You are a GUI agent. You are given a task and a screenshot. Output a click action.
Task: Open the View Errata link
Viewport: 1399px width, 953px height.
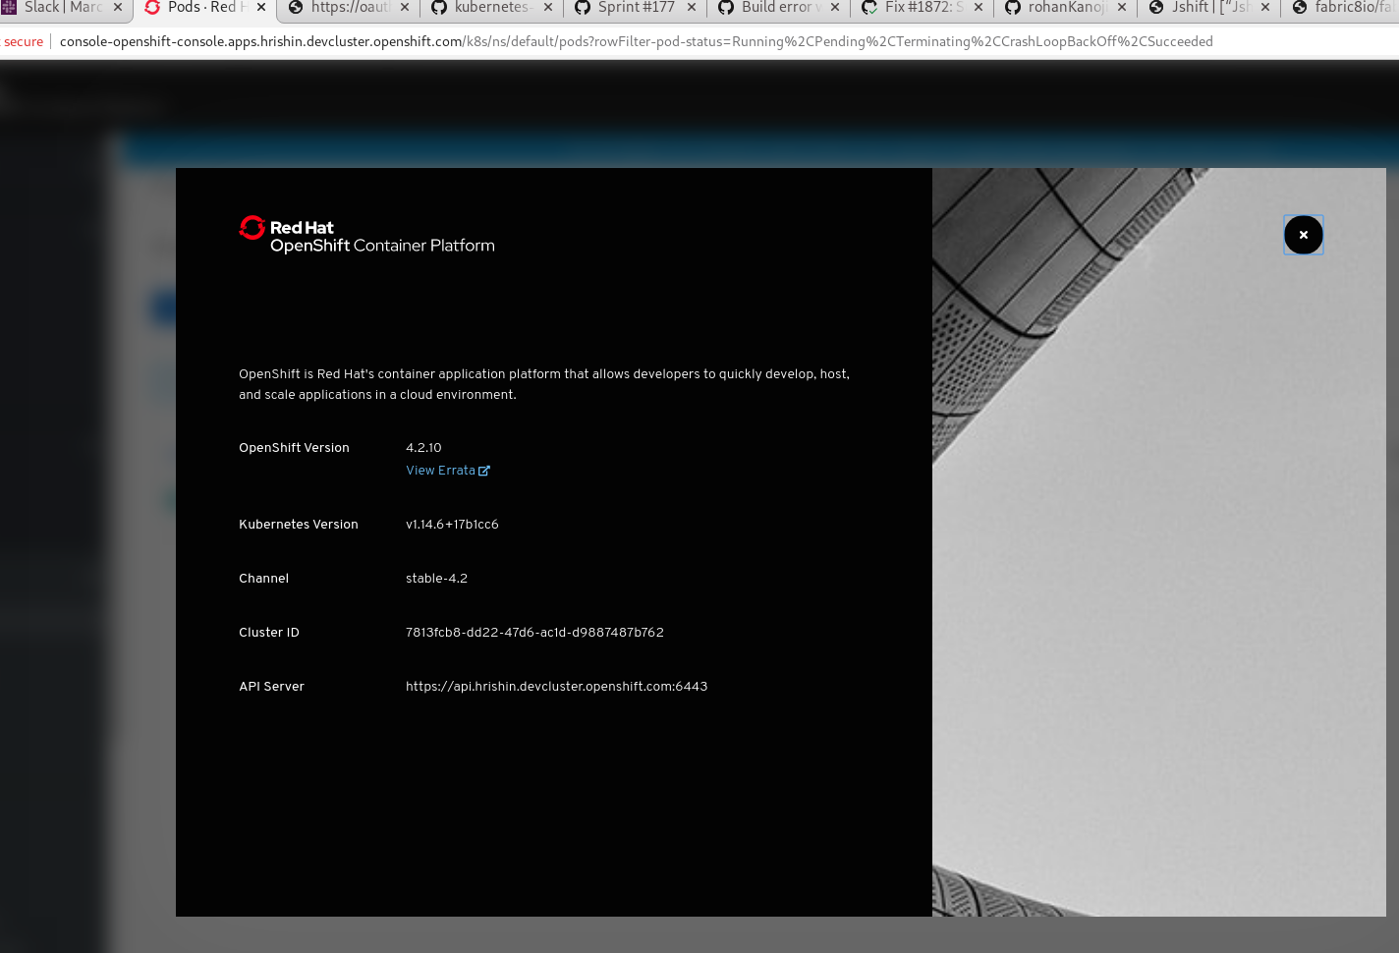[x=440, y=471]
